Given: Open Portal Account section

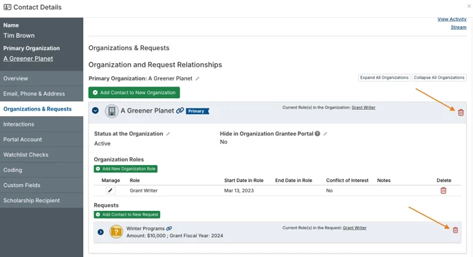Looking at the screenshot, I should 42,139.
